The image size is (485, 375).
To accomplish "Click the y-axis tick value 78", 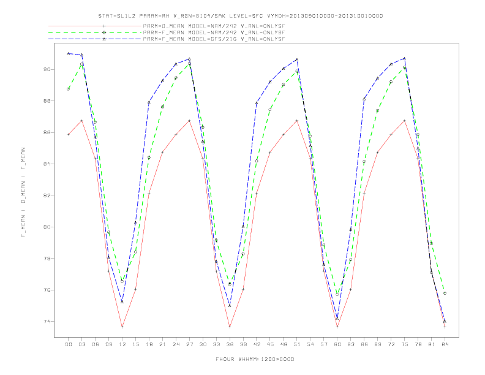I will 47,259.
